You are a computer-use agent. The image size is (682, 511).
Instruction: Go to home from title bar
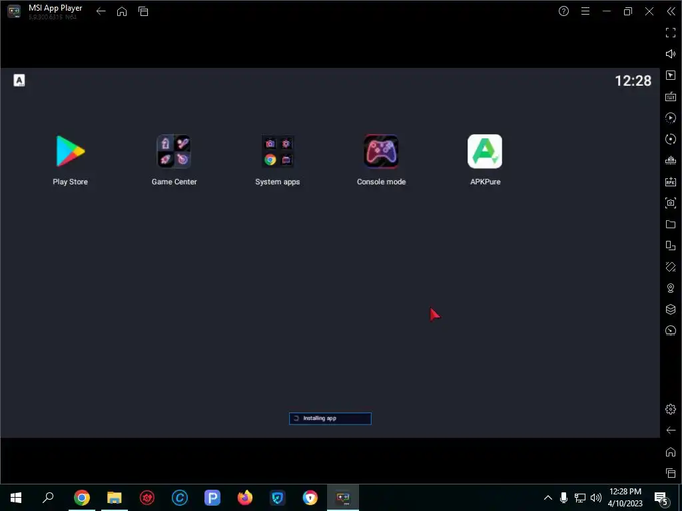click(x=122, y=11)
